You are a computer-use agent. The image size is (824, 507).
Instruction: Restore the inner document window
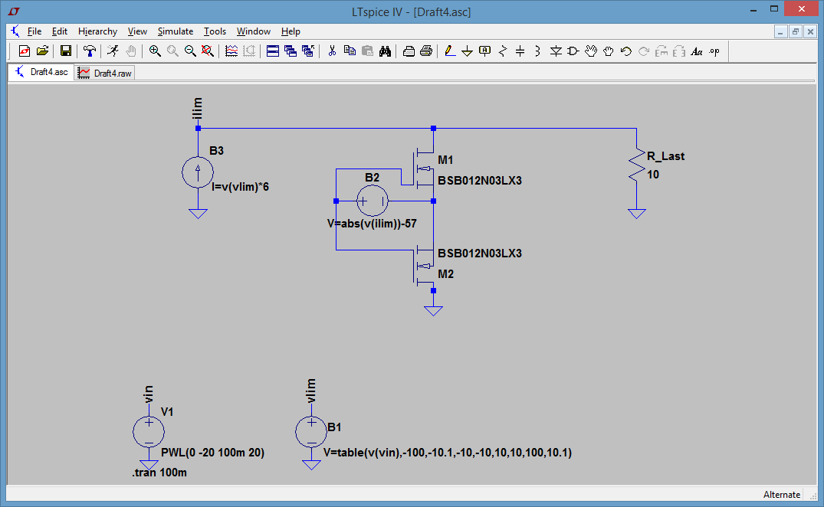pos(796,32)
